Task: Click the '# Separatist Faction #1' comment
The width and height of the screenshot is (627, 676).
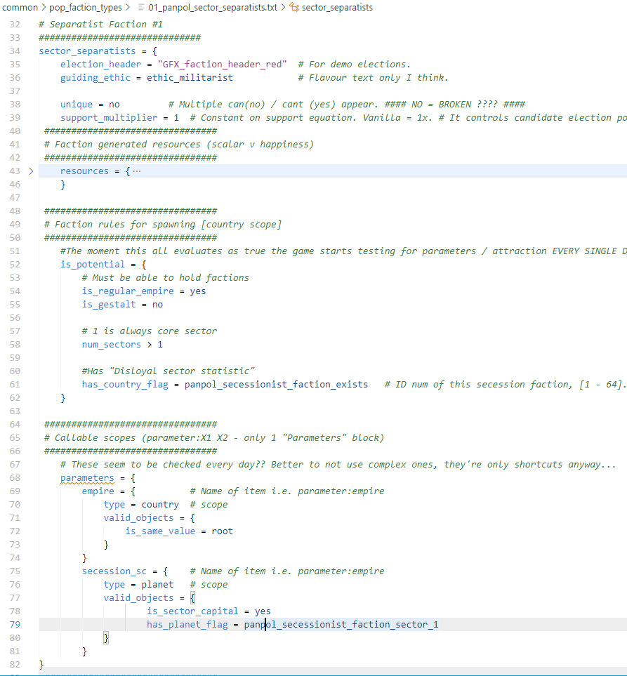Action: tap(100, 24)
